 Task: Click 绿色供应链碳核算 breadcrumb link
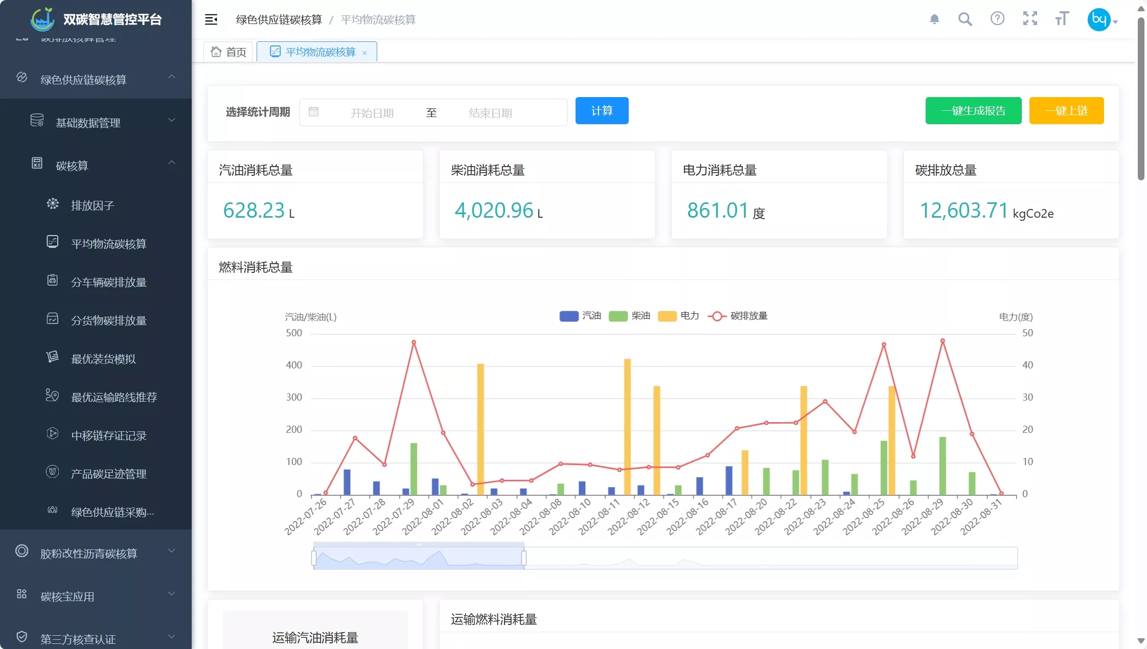(279, 19)
